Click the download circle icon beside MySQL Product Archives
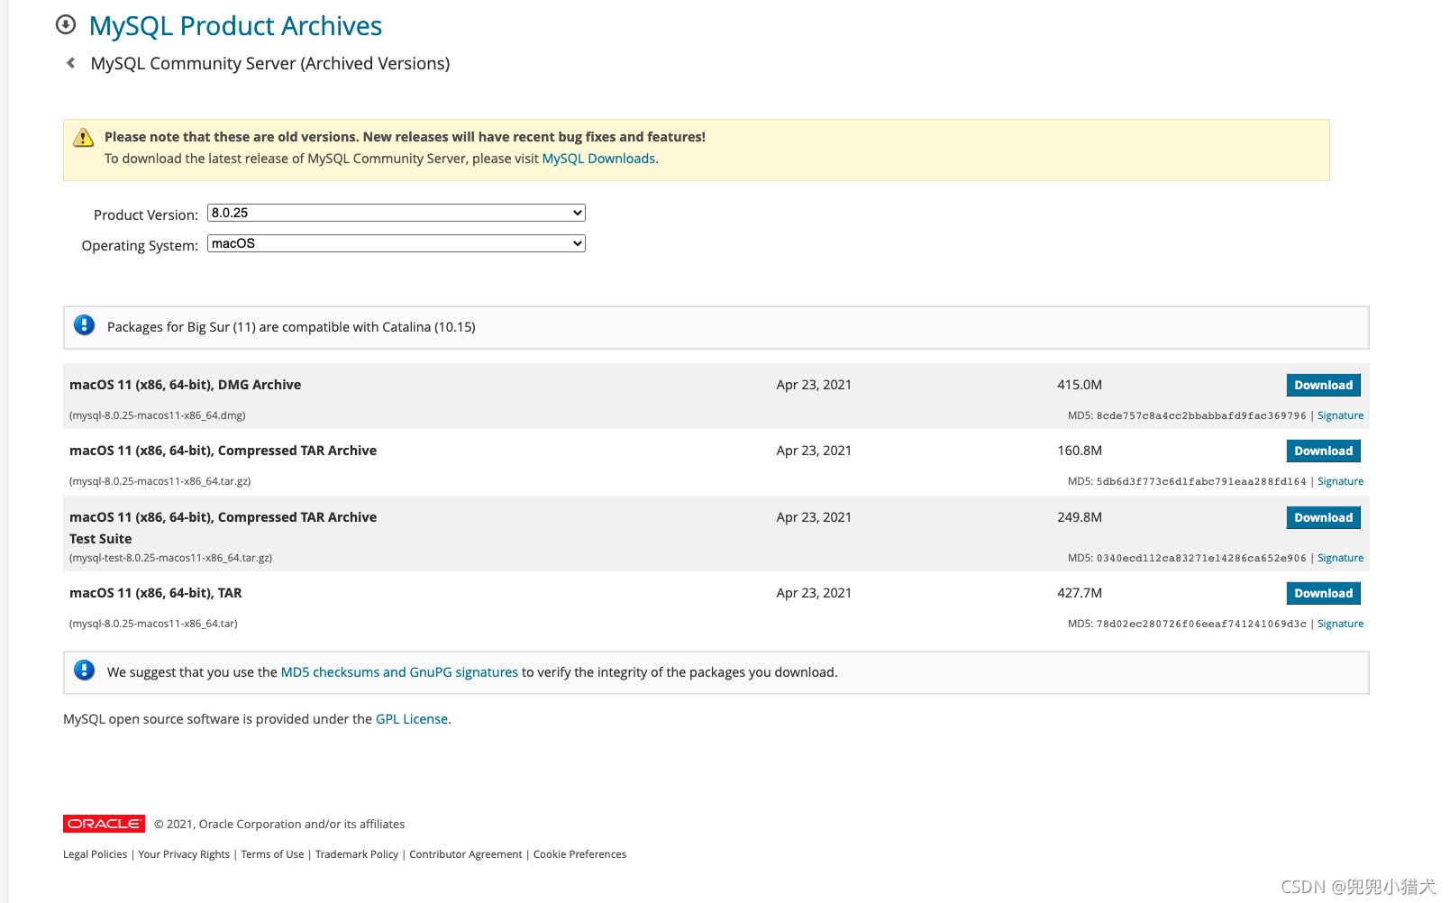1450x903 pixels. (66, 24)
